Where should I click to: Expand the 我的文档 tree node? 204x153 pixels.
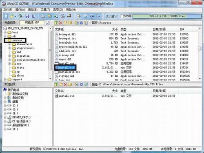pos(5,98)
